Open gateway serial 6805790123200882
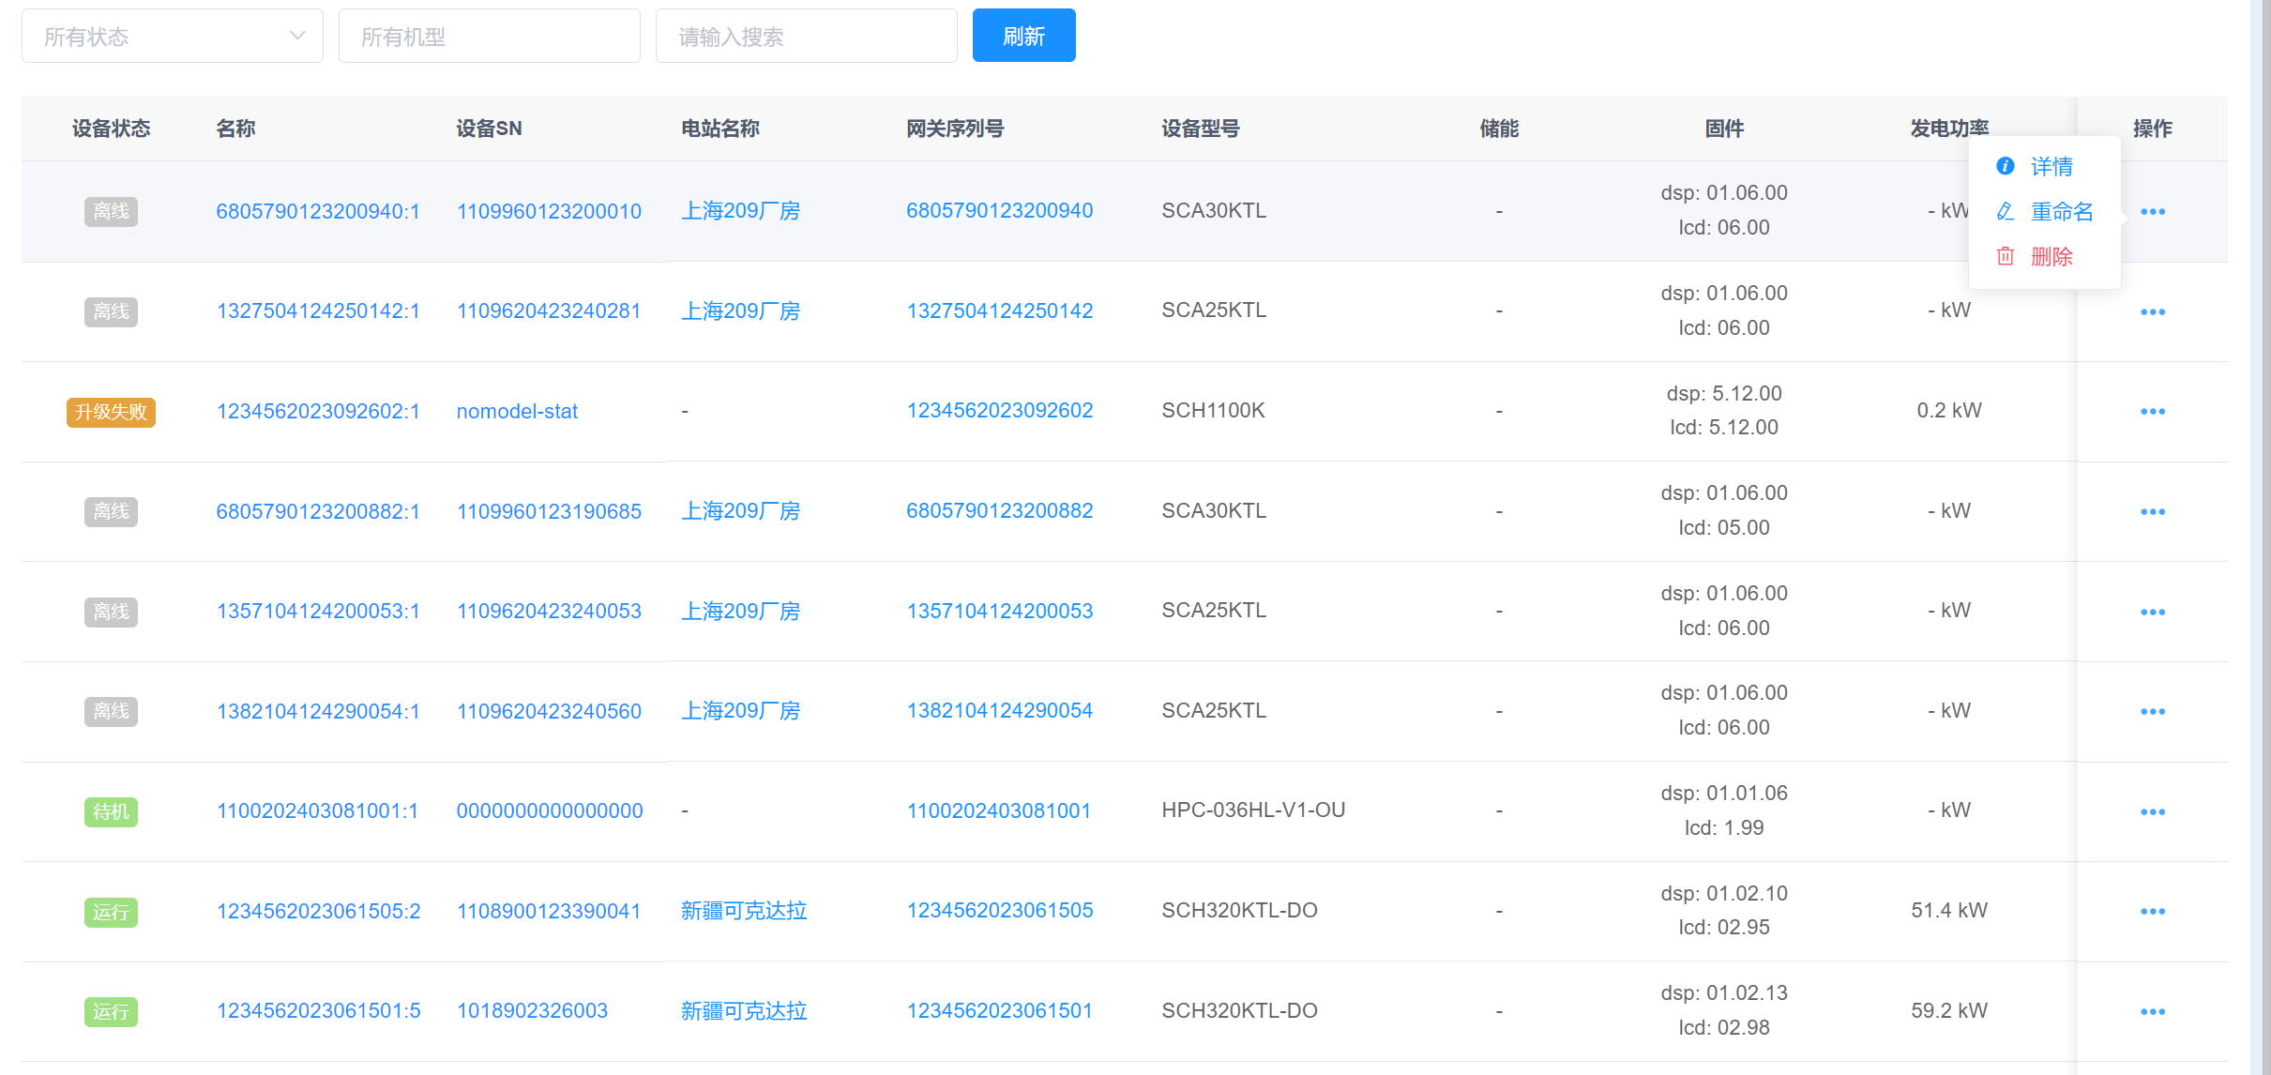Image resolution: width=2271 pixels, height=1075 pixels. [x=1000, y=511]
